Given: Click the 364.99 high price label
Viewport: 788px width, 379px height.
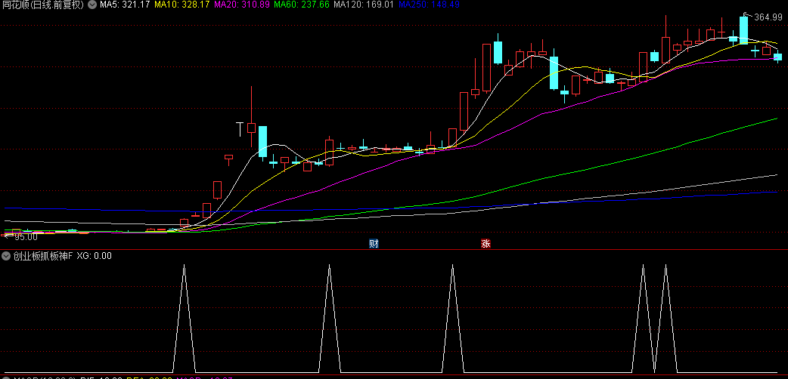Looking at the screenshot, I should tap(768, 17).
